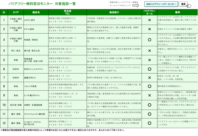Click phone number 0184-32-5555
198x136 pixels.
60,97
